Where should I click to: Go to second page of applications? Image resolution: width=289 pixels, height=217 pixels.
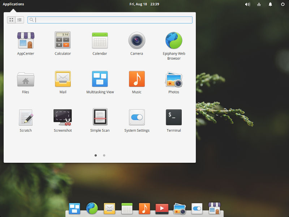(104, 156)
